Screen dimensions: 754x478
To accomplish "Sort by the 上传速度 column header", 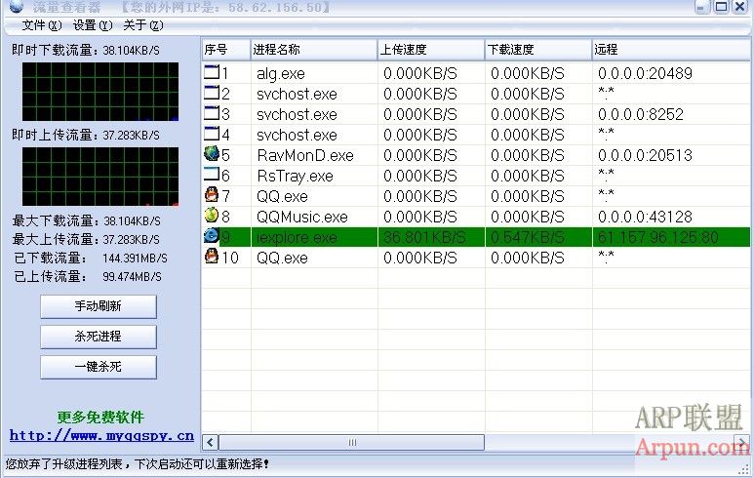I will pyautogui.click(x=431, y=50).
